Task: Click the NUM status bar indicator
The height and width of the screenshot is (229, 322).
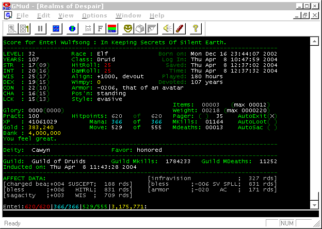Action: pos(287,223)
